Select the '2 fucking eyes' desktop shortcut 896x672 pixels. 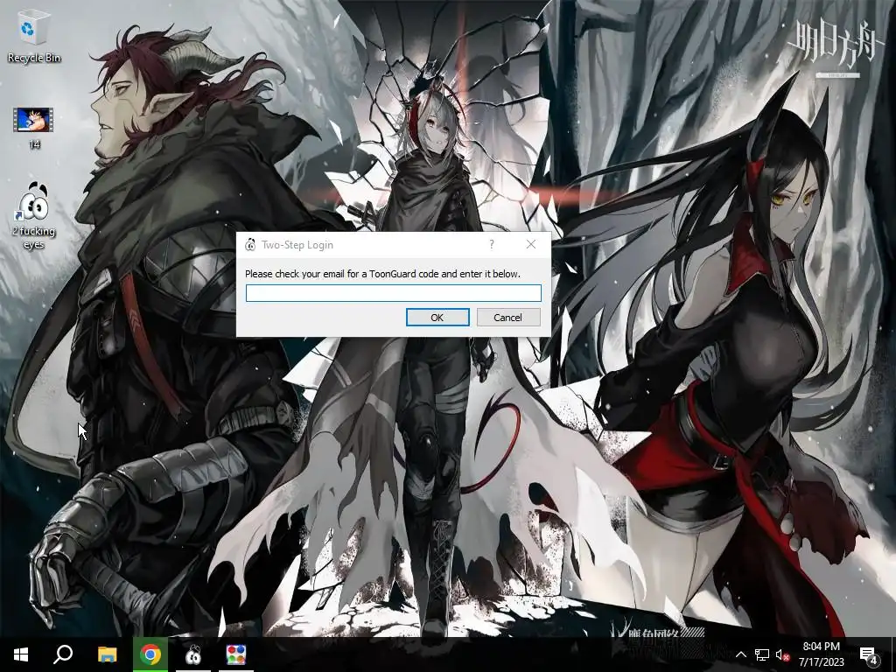(34, 216)
